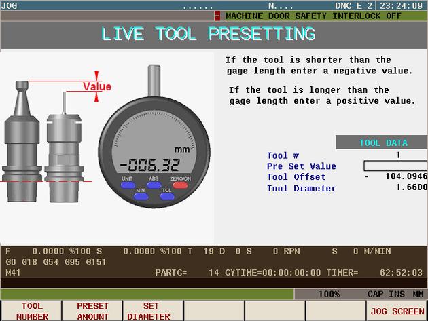Click the CAP INS MM status field
The image size is (428, 321).
[x=385, y=294]
